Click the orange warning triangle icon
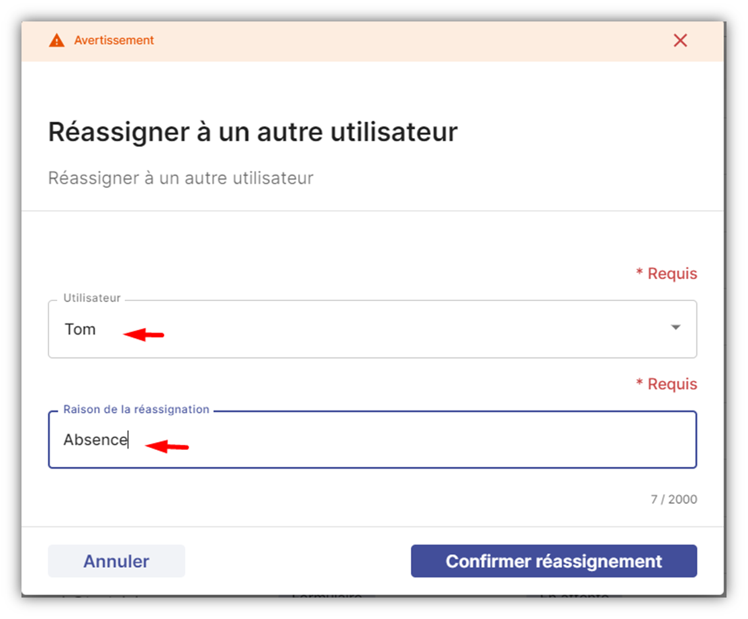Image resolution: width=748 pixels, height=619 pixels. (57, 40)
